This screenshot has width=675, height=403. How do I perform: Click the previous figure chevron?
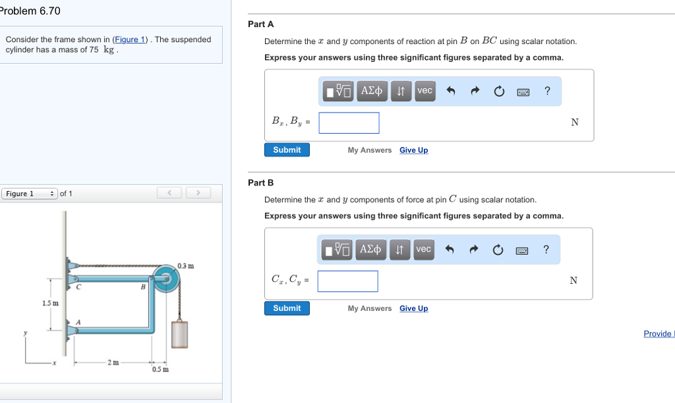(169, 192)
